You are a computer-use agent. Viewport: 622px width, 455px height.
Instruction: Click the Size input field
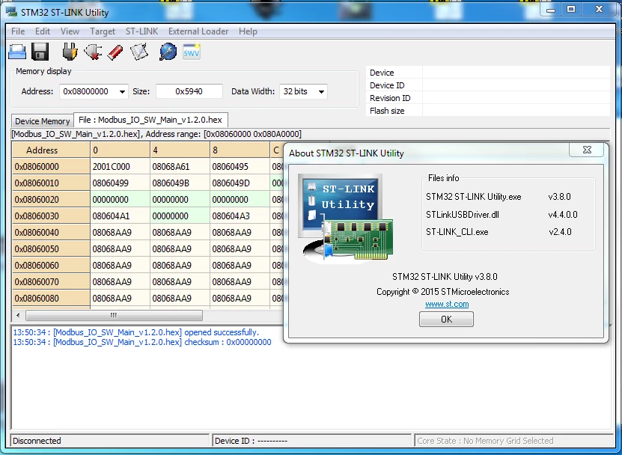[x=189, y=91]
